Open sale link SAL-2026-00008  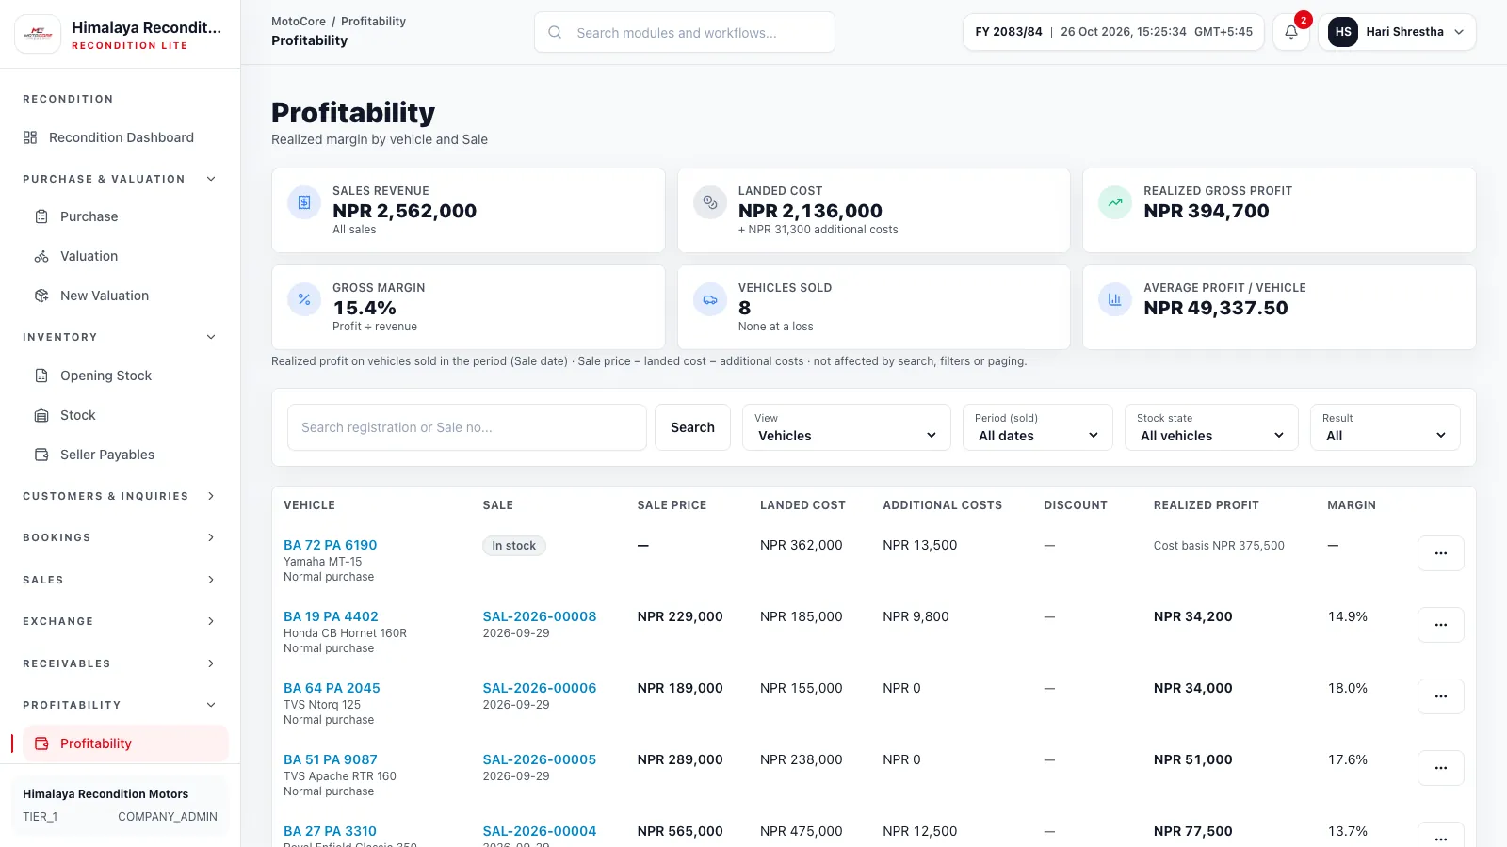(540, 616)
